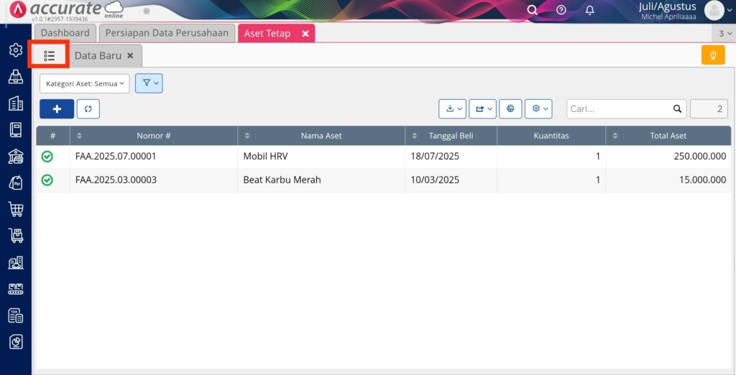Open the help question mark icon

561,10
